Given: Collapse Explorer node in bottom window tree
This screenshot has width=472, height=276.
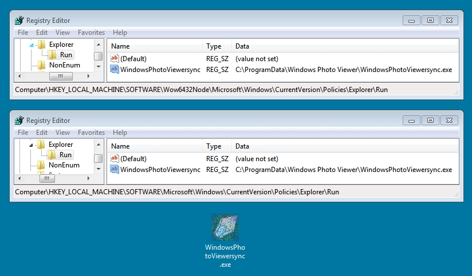Looking at the screenshot, I should [x=32, y=145].
